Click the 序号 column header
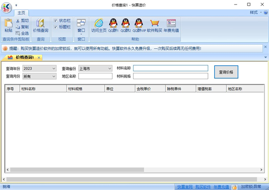This screenshot has width=269, height=190. (x=13, y=89)
